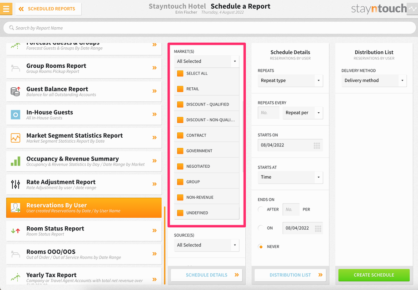Click the Rate Adjustment sliders icon
418x290 pixels.
point(15,185)
